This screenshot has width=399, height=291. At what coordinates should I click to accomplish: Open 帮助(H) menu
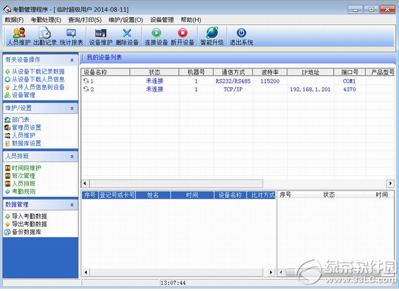coord(191,20)
